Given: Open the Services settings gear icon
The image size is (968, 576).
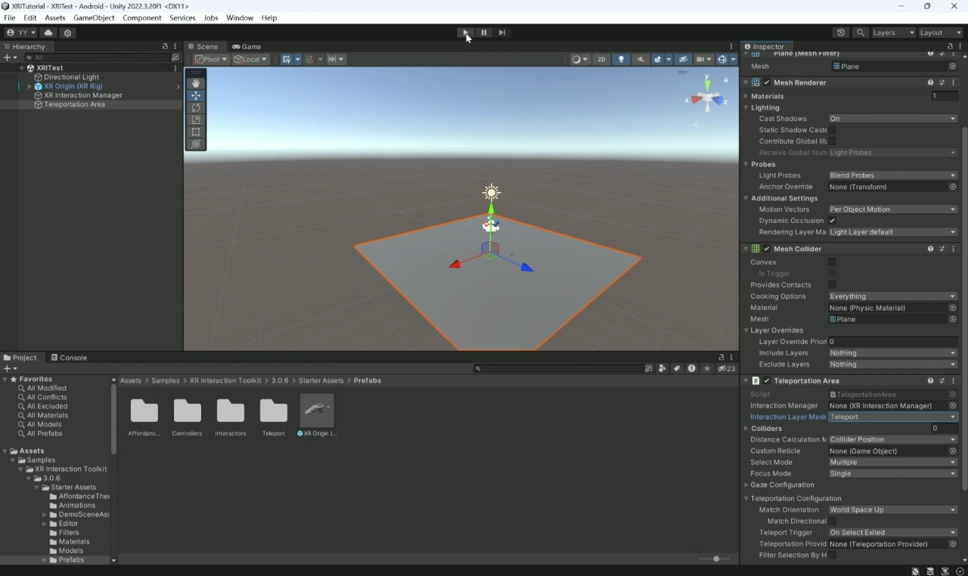Looking at the screenshot, I should tap(68, 33).
